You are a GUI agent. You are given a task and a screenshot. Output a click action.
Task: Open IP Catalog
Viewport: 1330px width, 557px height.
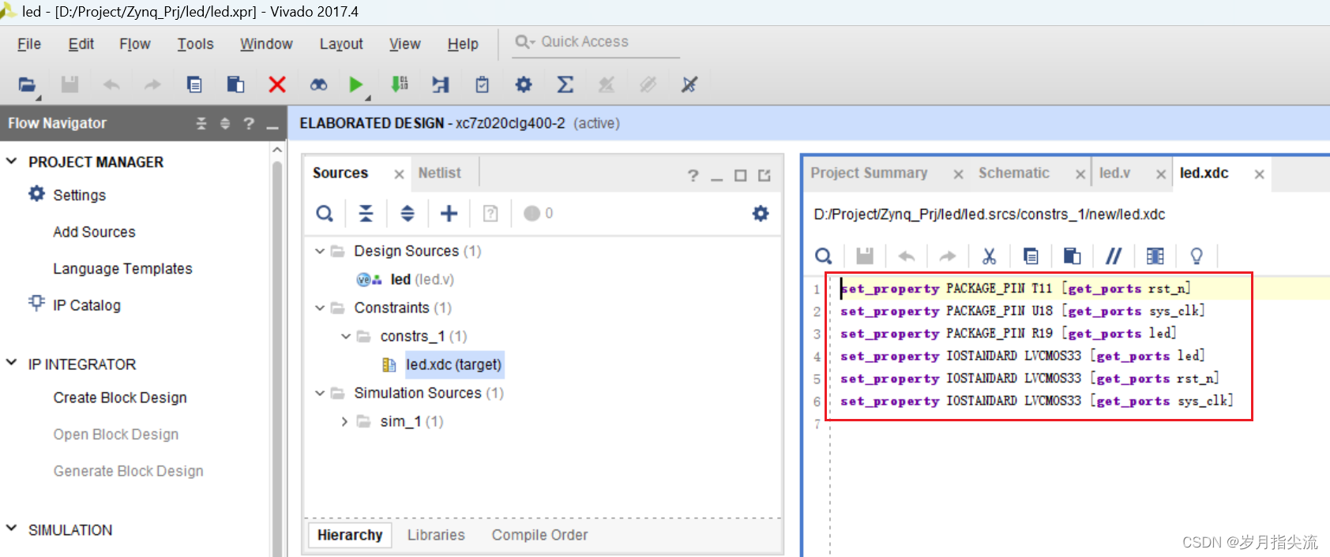point(87,305)
